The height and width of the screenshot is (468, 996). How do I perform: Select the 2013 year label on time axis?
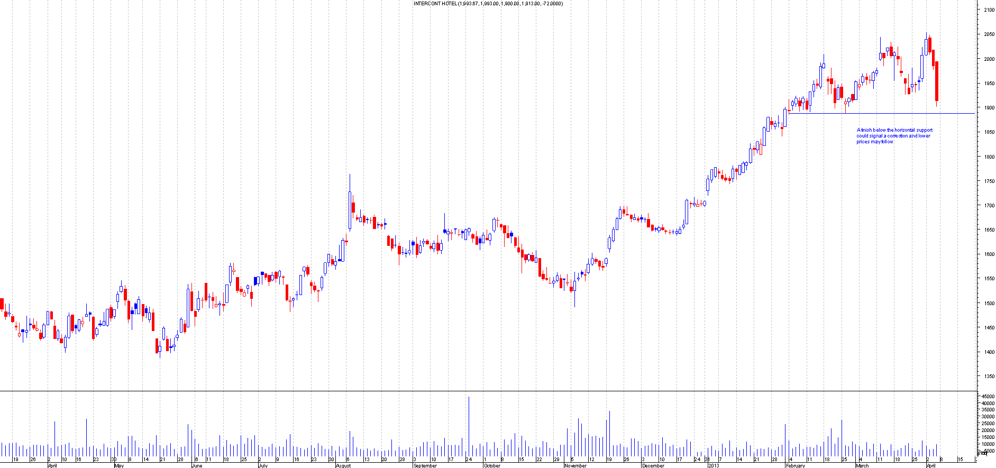pyautogui.click(x=713, y=465)
